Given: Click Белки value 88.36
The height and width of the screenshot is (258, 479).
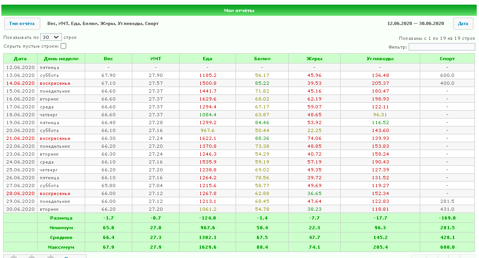Looking at the screenshot, I should 262,138.
